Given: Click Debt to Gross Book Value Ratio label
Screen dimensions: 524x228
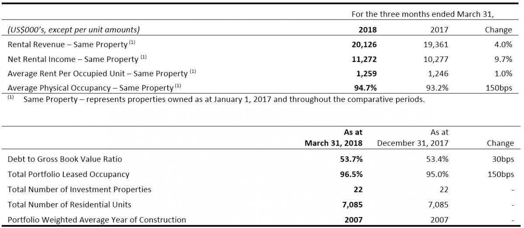Looking at the screenshot, I should pyautogui.click(x=65, y=159).
